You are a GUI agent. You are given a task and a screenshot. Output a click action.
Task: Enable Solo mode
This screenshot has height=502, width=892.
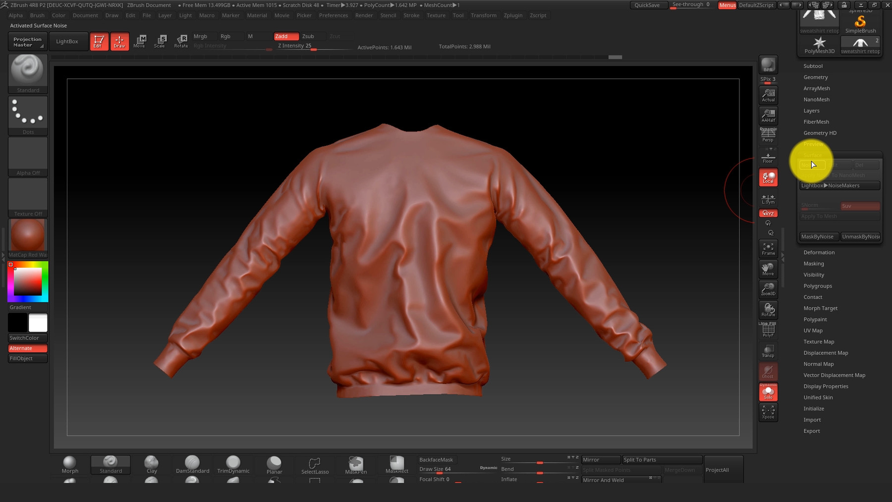tap(768, 391)
